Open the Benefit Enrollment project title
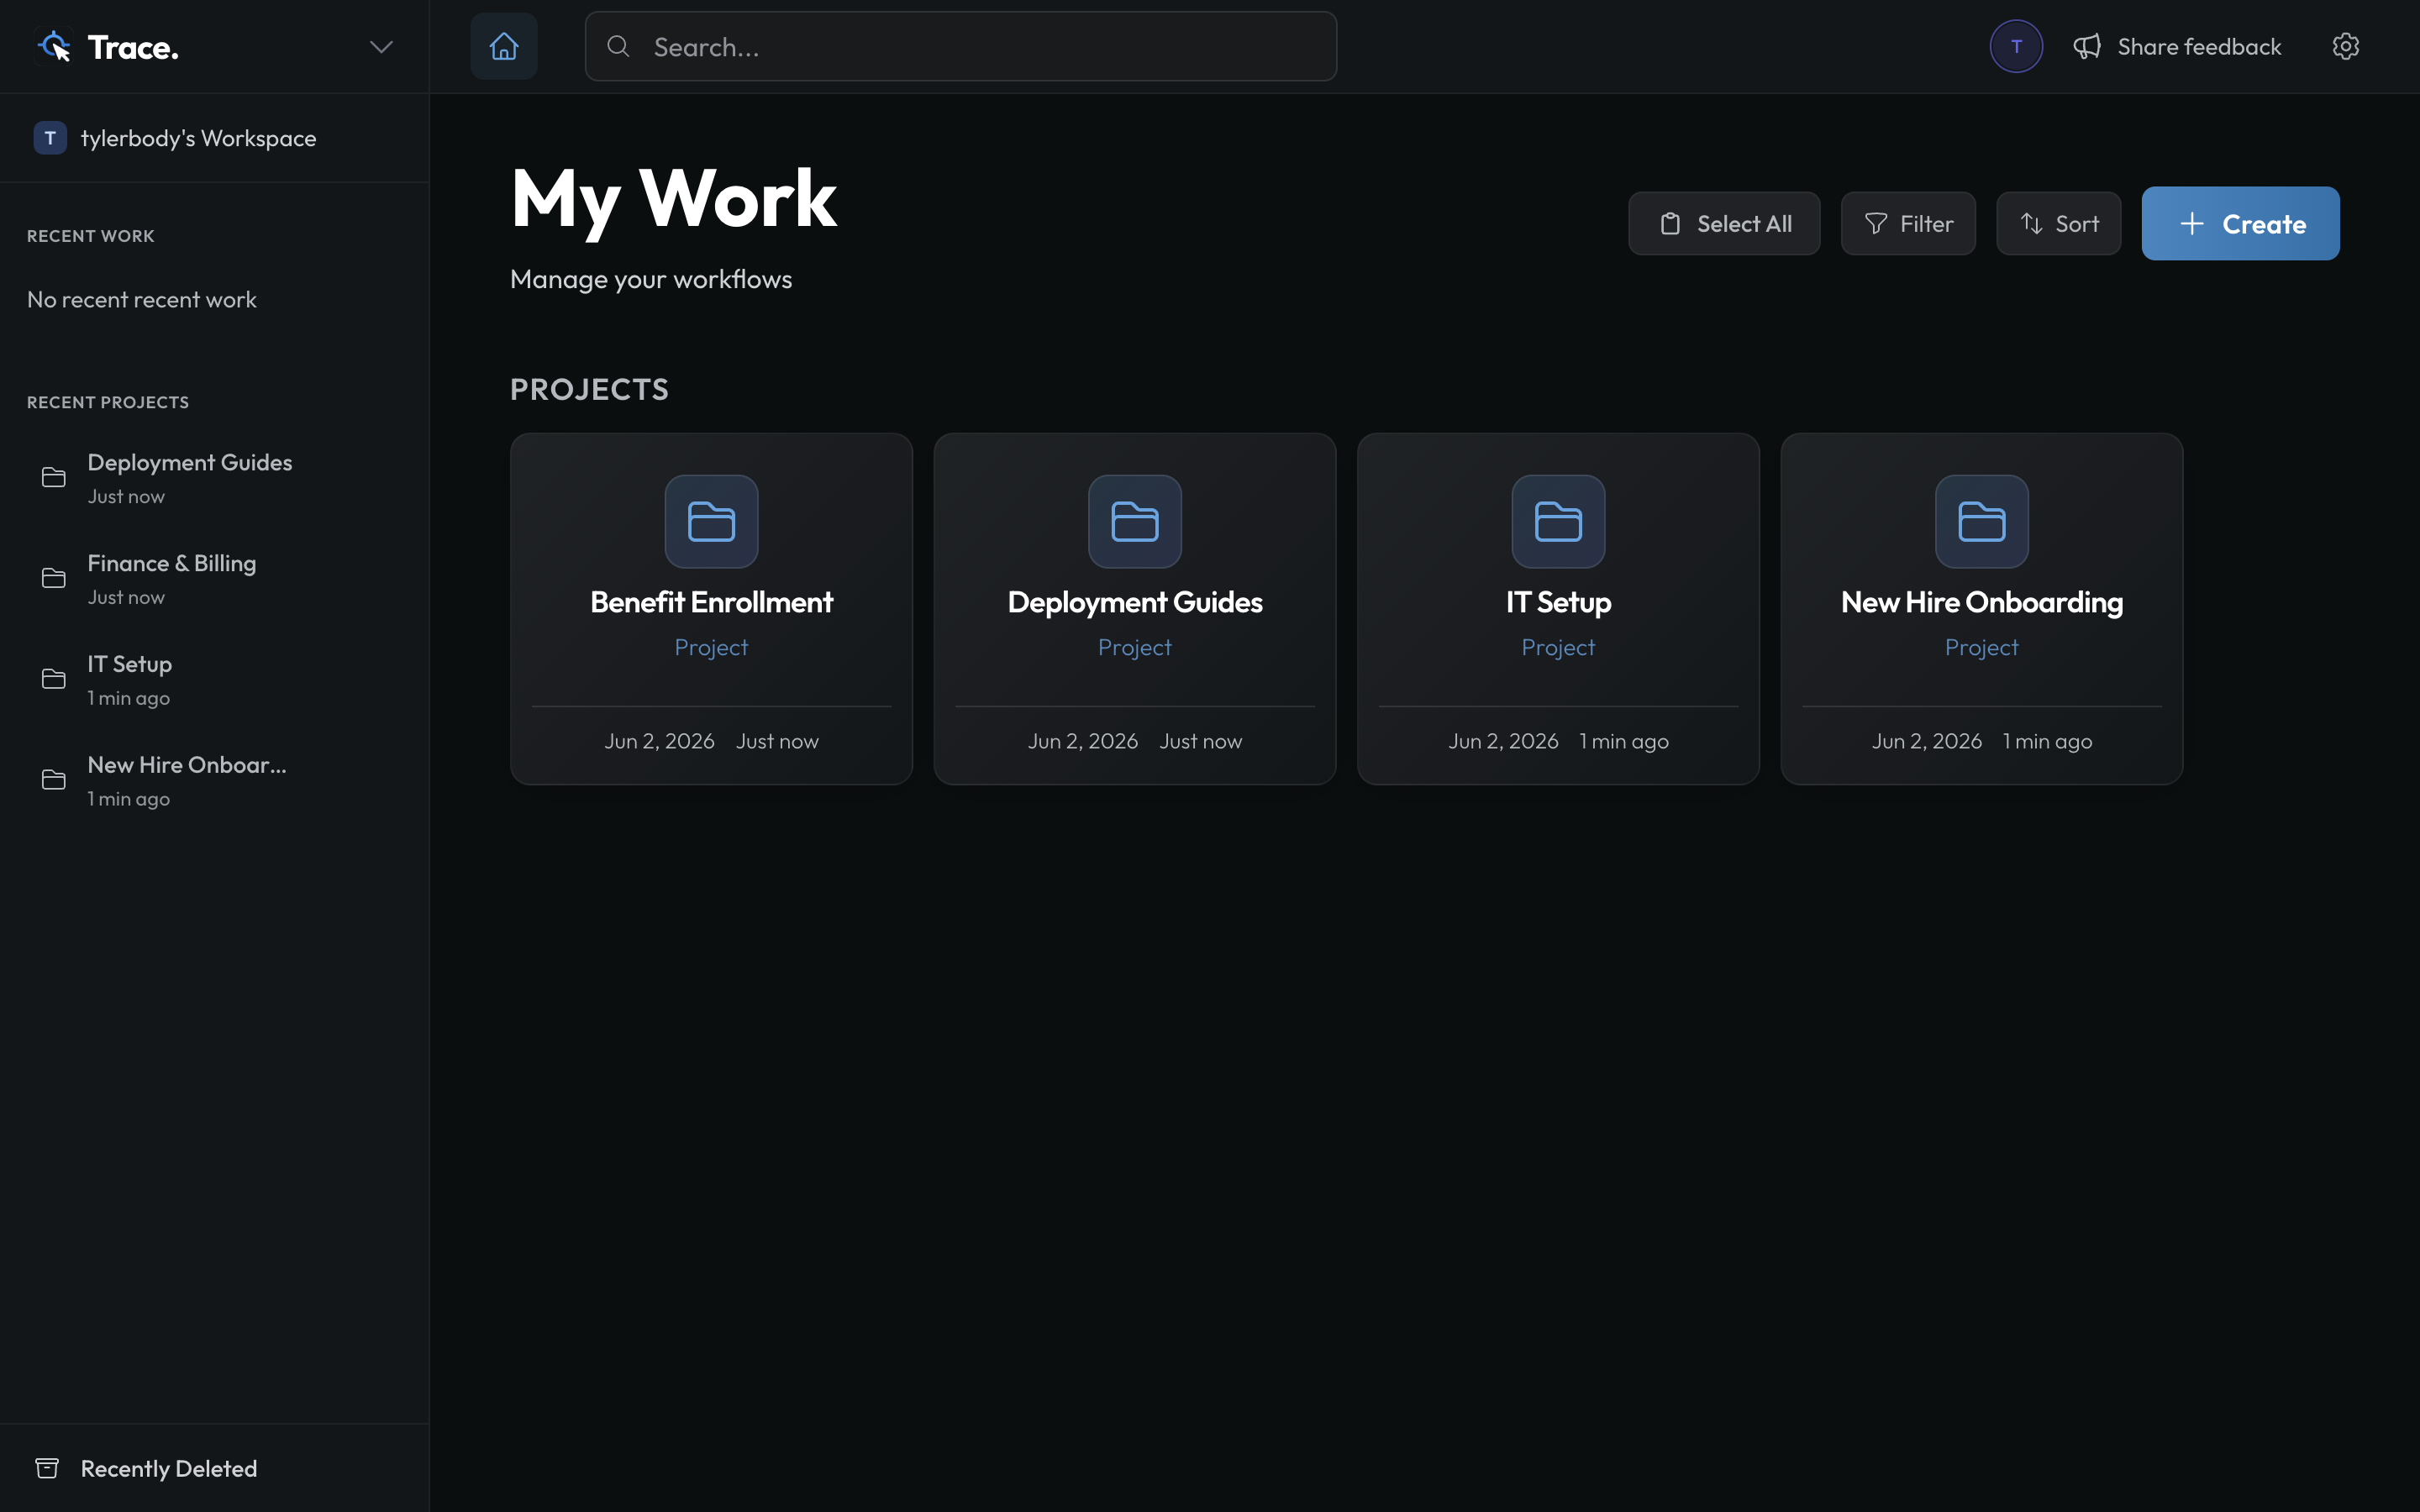 [x=711, y=602]
